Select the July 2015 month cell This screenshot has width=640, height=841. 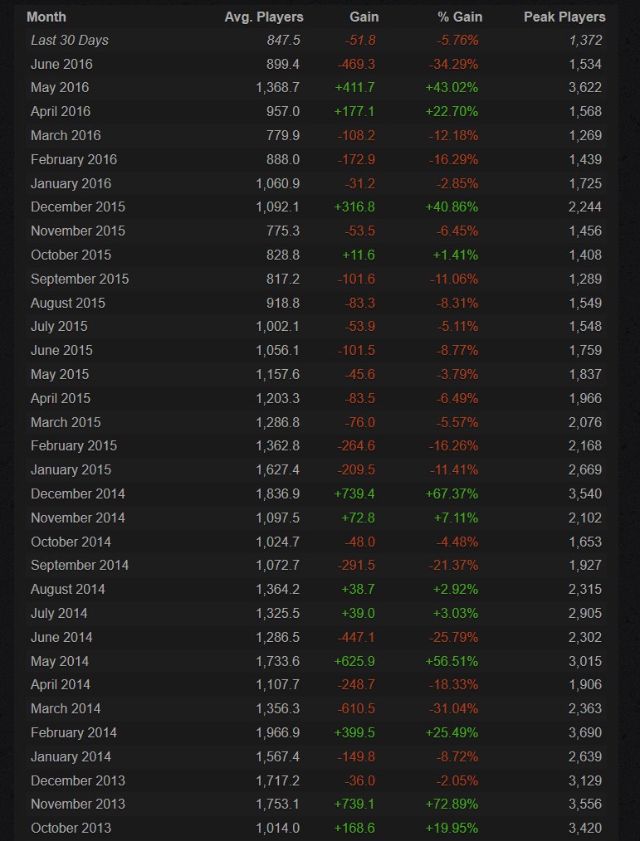[59, 326]
